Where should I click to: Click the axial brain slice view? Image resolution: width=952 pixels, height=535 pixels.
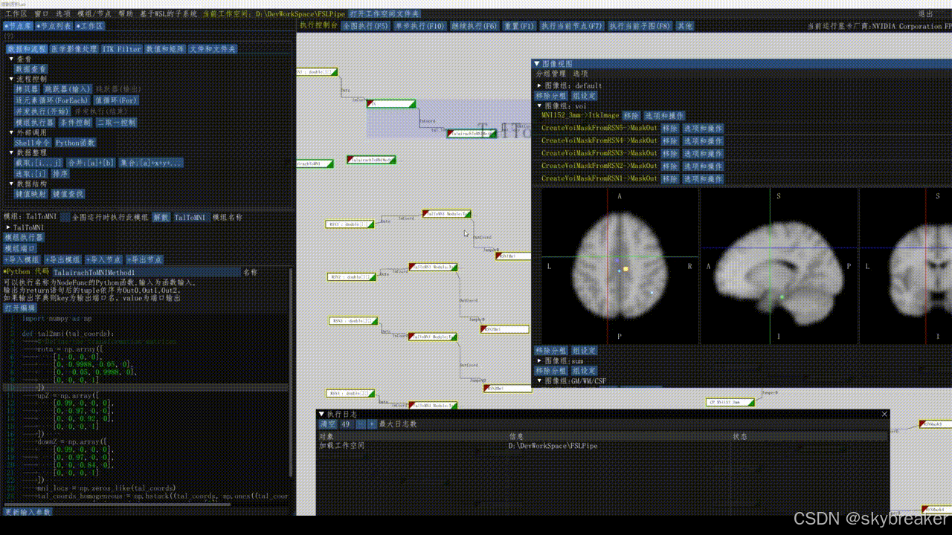click(x=620, y=266)
